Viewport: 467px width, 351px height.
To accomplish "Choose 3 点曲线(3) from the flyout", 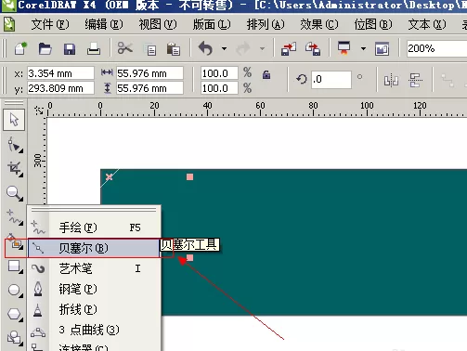I will point(94,330).
